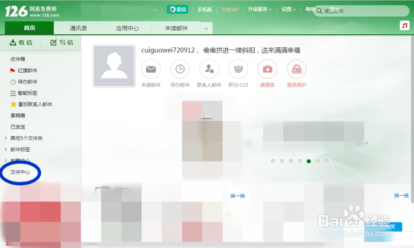Expand the 其他5个文件夹 folder list
The width and height of the screenshot is (414, 248).
coord(26,138)
